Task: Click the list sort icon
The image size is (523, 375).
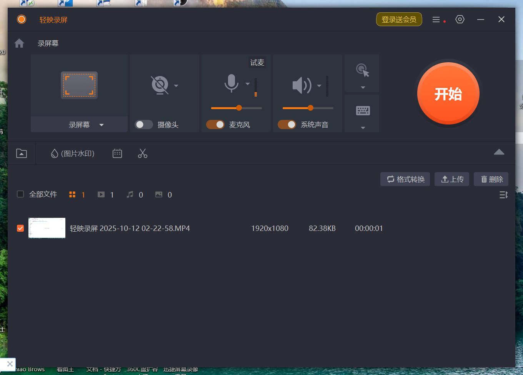Action: coord(503,195)
